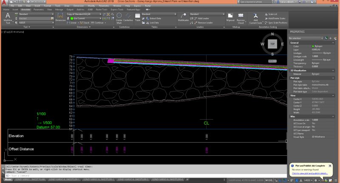Toggle the MODEL space status bar button
The height and width of the screenshot is (183, 340).
(268, 180)
